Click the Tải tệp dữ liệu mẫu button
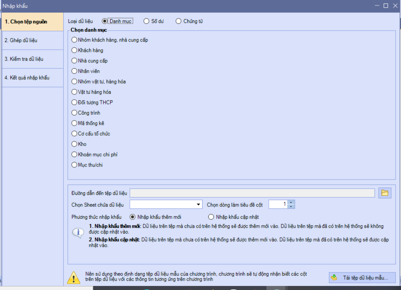This screenshot has height=290, width=401. pos(362,278)
